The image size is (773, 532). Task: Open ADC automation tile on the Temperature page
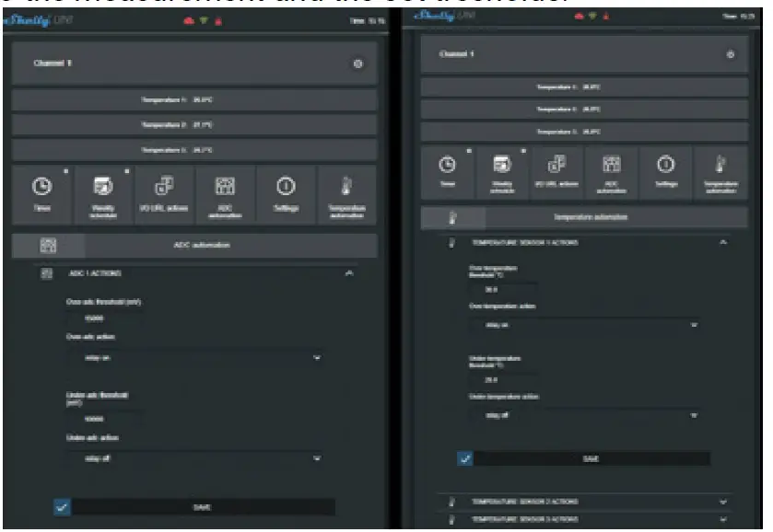tap(611, 173)
